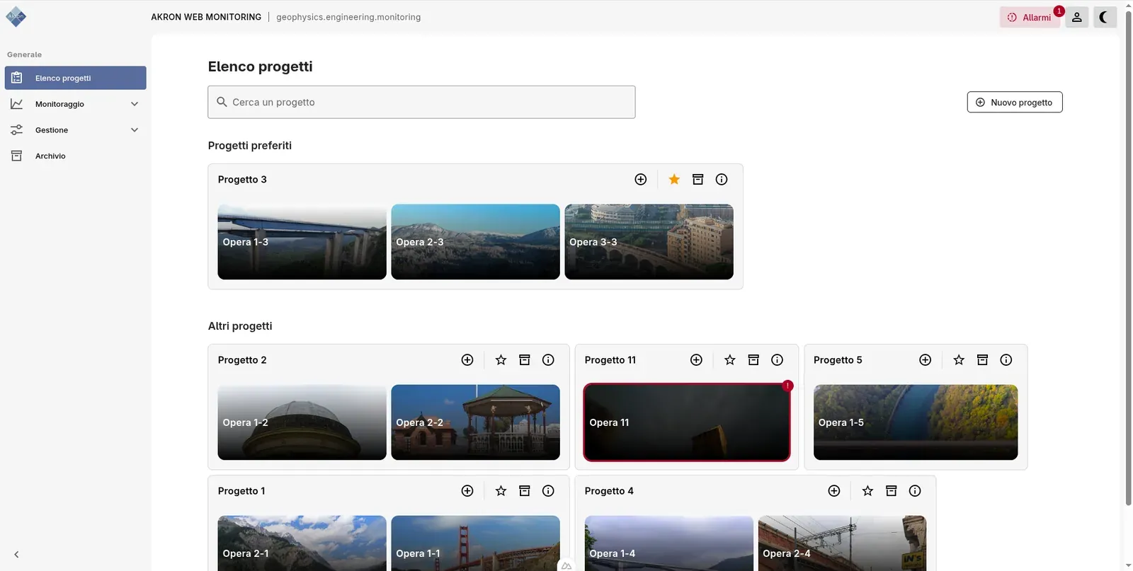Viewport: 1133px width, 571px height.
Task: Mark Progetto 2 as favorite
Action: coord(501,360)
